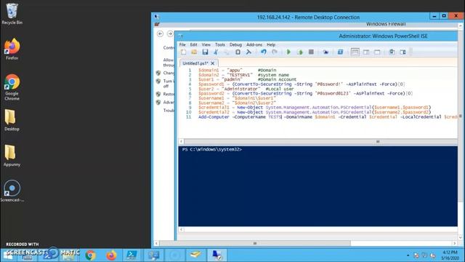Click line 11 Add-Computer command text
Screen dimensions: 465x262
tap(328, 117)
